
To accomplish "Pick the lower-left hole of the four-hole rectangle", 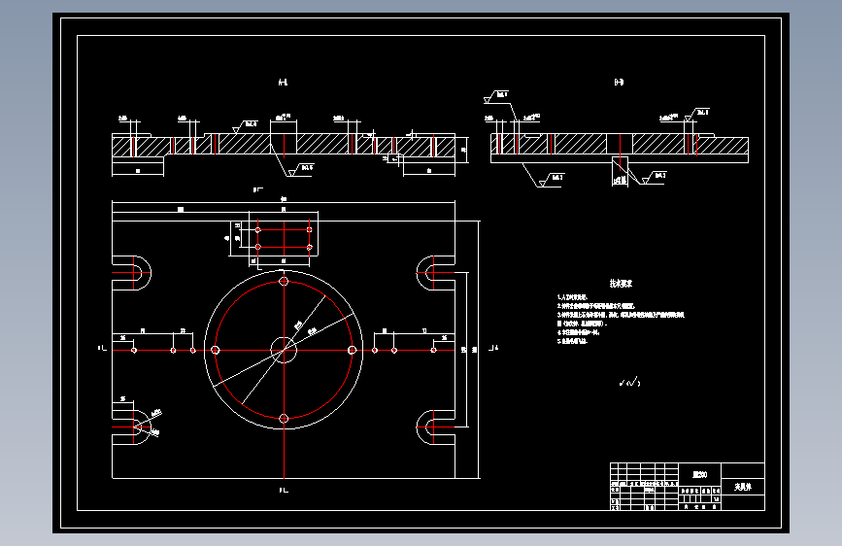I will click(257, 247).
